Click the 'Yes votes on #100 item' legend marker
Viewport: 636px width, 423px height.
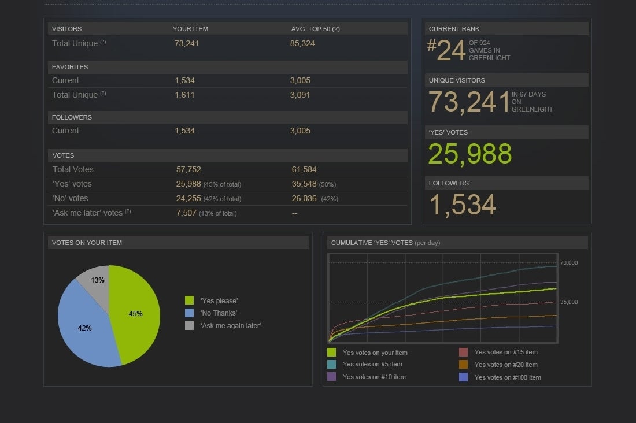(464, 377)
